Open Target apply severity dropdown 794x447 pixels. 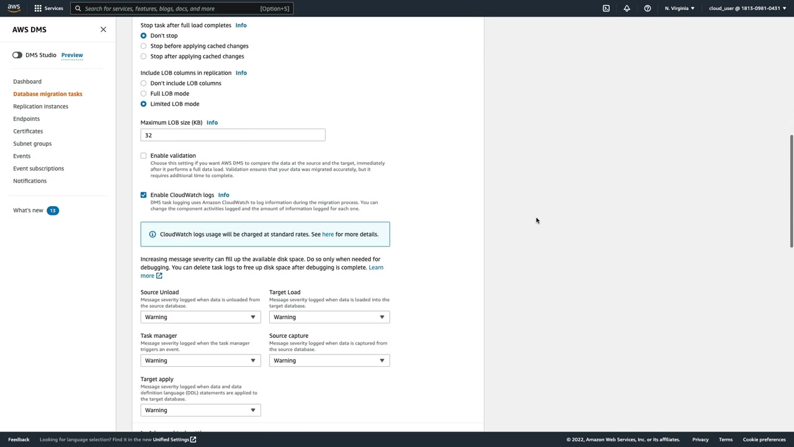tap(200, 410)
